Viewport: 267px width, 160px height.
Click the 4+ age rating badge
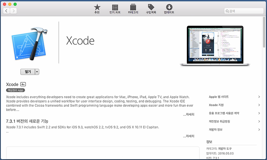(x=23, y=84)
